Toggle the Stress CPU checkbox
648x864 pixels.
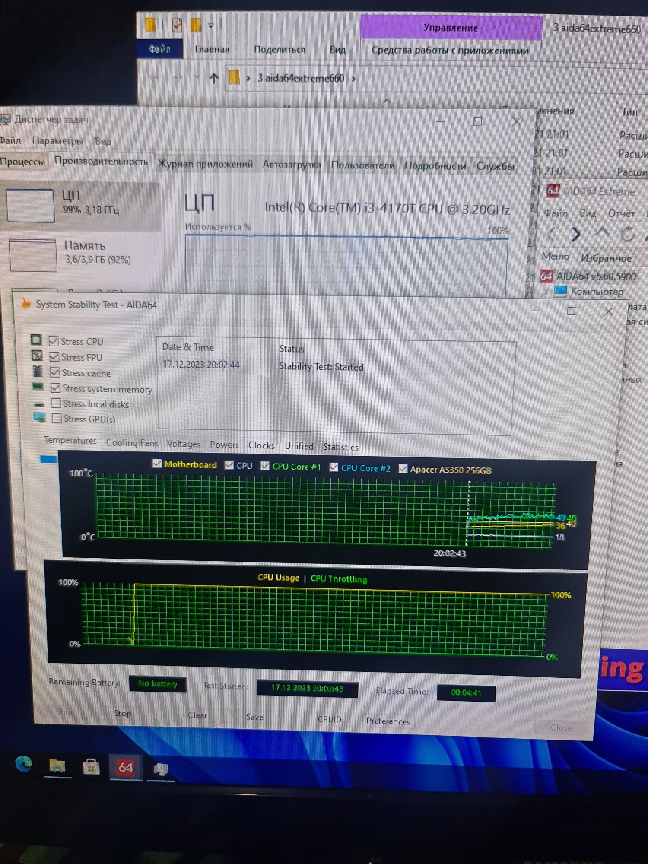coord(54,341)
